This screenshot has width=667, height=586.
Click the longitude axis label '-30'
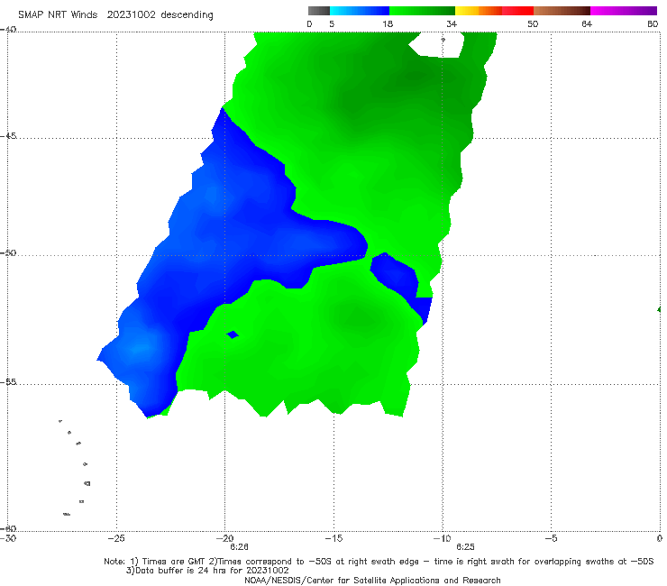[x=8, y=538]
